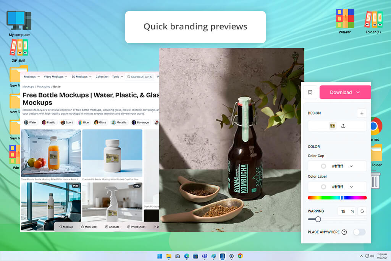This screenshot has width=391, height=261.
Task: Open the PRO water bottle by window mockup
Action: pyautogui.click(x=51, y=206)
